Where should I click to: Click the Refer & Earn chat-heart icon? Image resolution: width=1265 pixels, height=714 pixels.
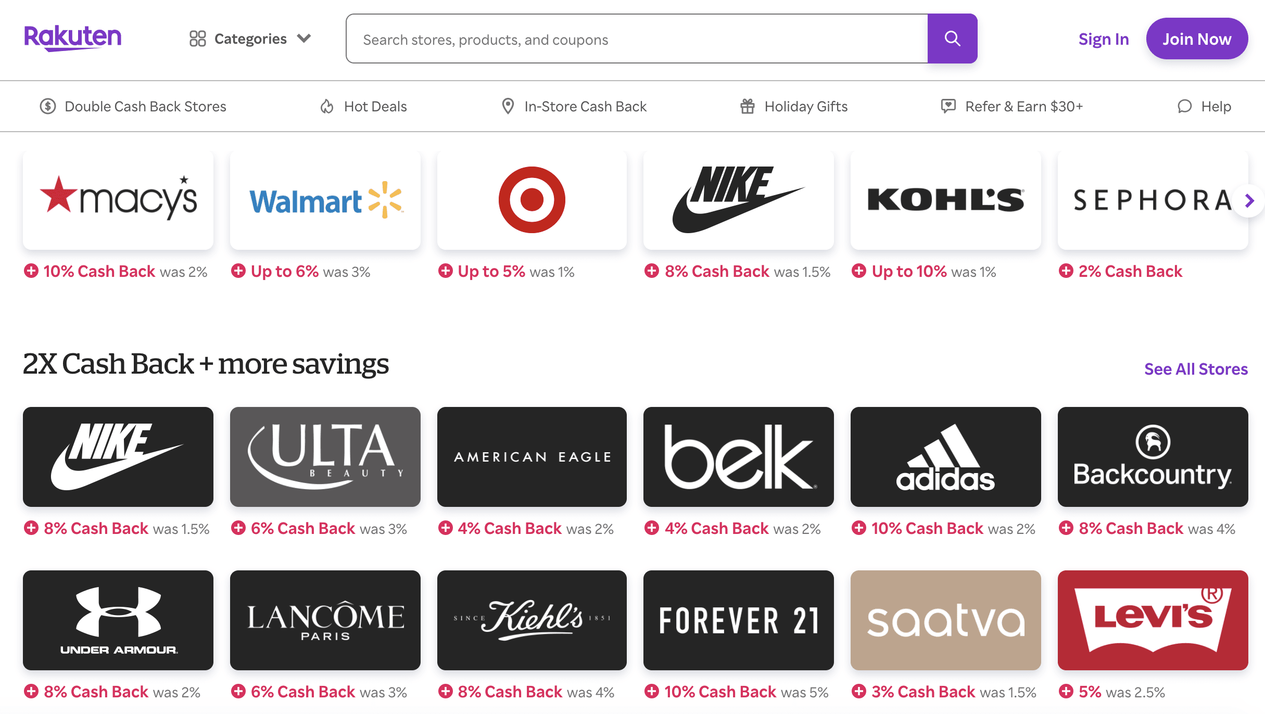(948, 106)
